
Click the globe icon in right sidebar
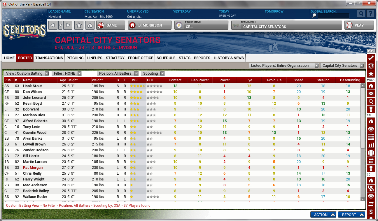[x=371, y=66]
